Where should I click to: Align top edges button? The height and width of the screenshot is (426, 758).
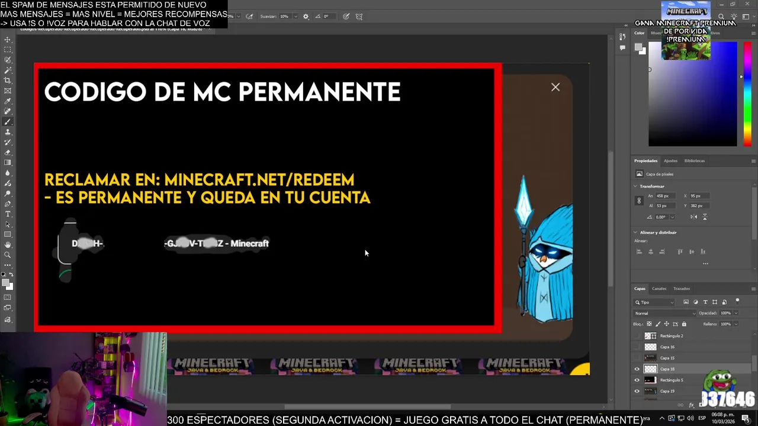pyautogui.click(x=680, y=251)
